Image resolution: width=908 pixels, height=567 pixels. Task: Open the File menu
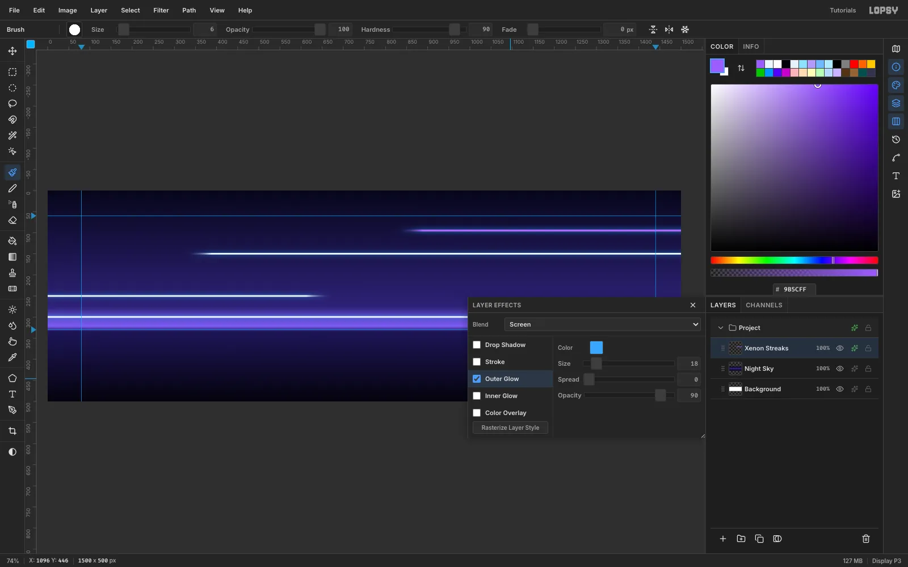[14, 10]
